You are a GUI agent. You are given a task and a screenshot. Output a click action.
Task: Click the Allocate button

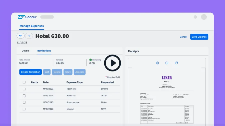80,72
